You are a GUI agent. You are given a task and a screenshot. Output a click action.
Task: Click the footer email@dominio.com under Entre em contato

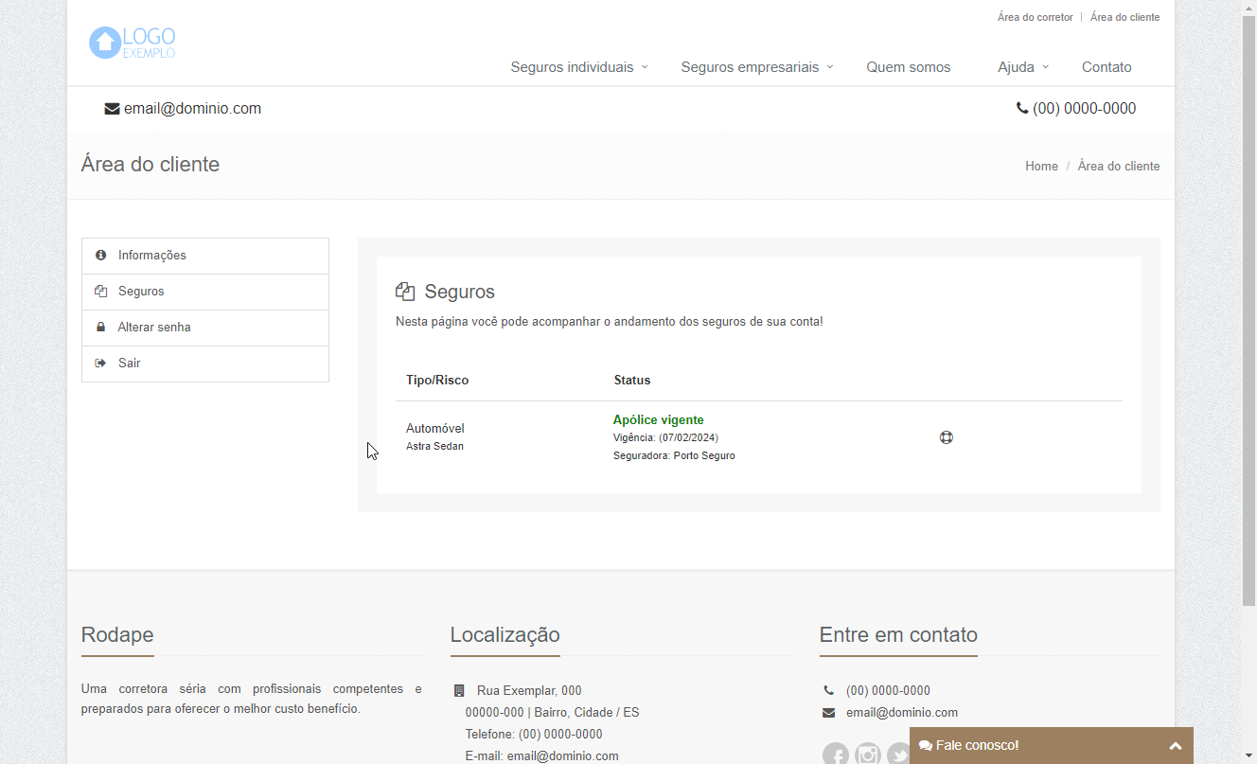(902, 713)
